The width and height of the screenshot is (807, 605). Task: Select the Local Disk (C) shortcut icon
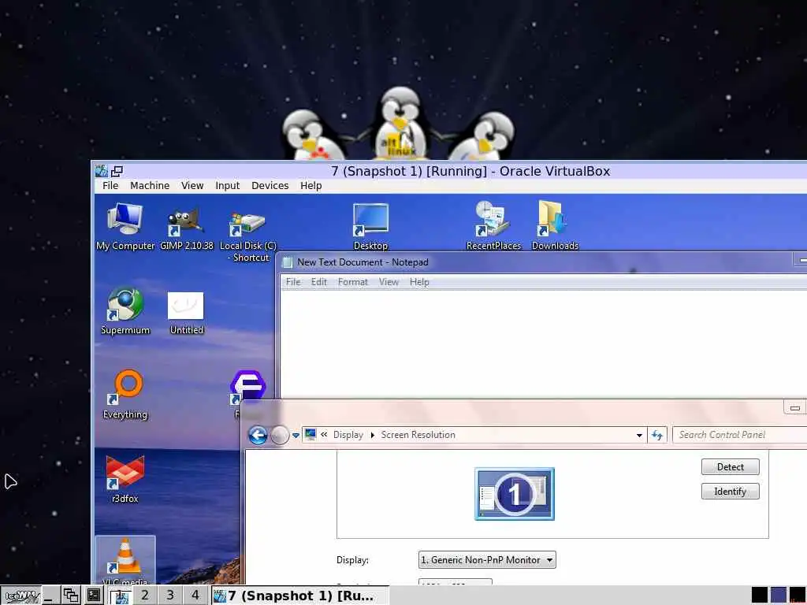tap(248, 236)
